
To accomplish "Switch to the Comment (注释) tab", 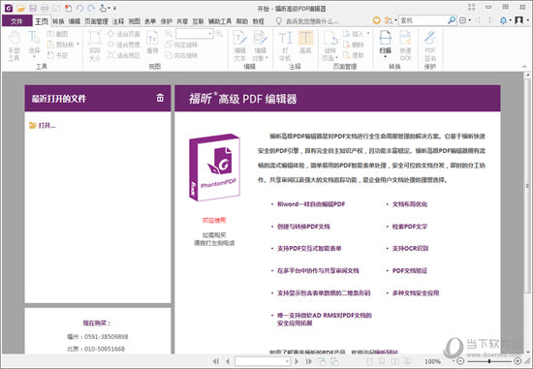I will [x=118, y=21].
